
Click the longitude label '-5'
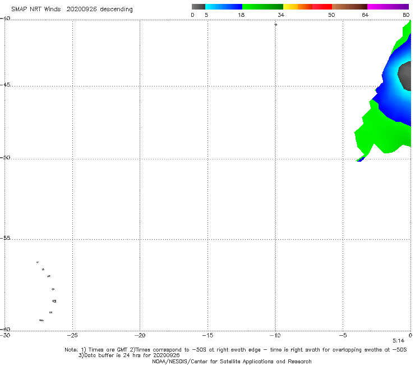343,336
